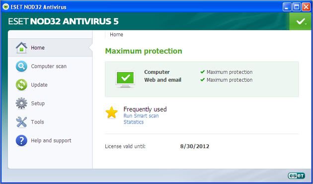Click the ESET eye icon in title bar
Image resolution: width=313 pixels, height=184 pixels.
click(6, 7)
